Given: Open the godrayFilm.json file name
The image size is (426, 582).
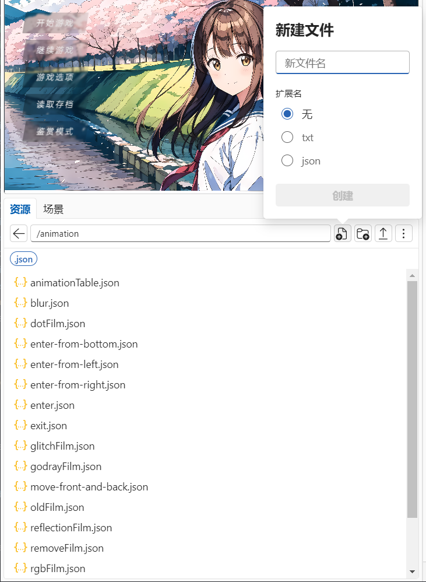Looking at the screenshot, I should (x=66, y=467).
